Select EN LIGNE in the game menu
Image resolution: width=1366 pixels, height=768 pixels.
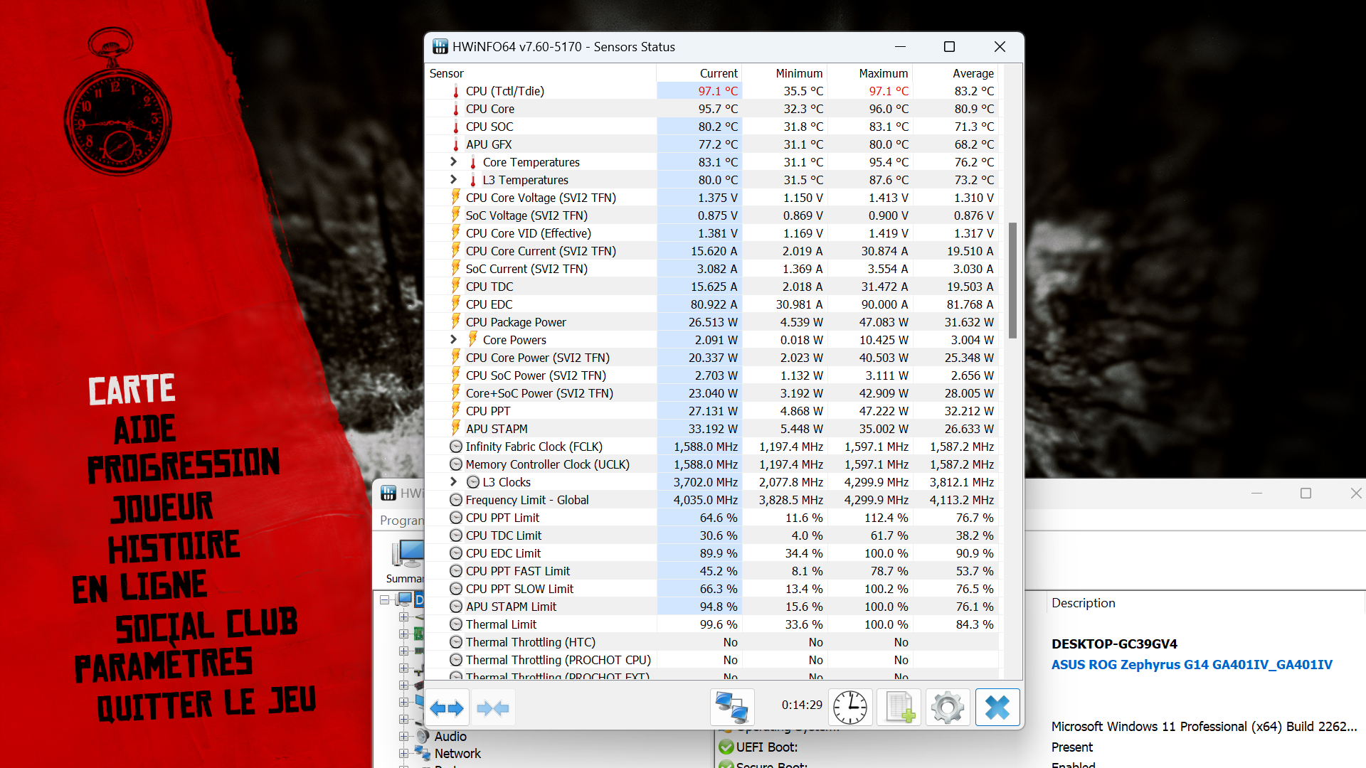[x=140, y=587]
